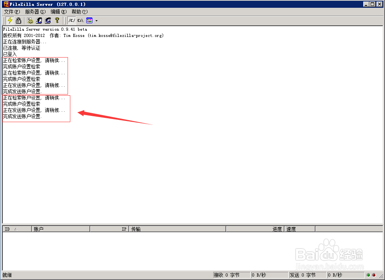Select the /C/ path display toggle
The image size is (385, 280).
tap(72, 20)
